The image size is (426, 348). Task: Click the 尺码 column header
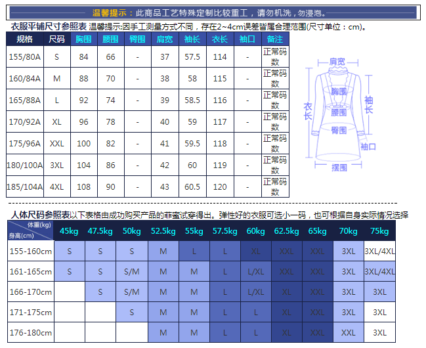[57, 39]
